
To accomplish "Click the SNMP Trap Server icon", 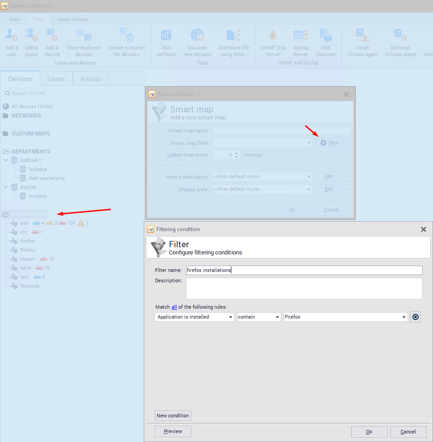I will [x=273, y=35].
